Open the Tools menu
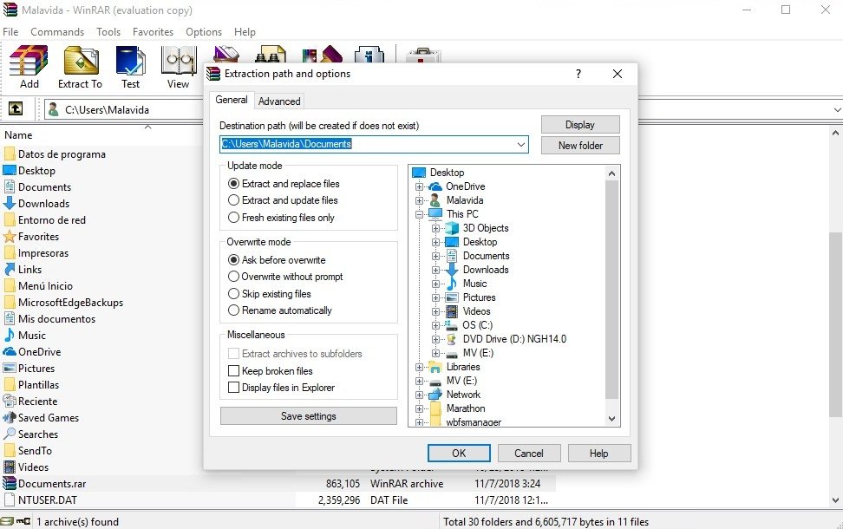This screenshot has width=843, height=529. (x=108, y=32)
